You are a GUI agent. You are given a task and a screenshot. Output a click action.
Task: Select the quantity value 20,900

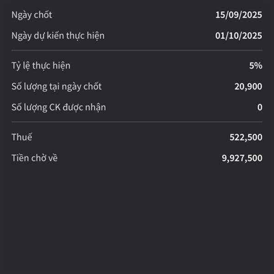tap(248, 86)
